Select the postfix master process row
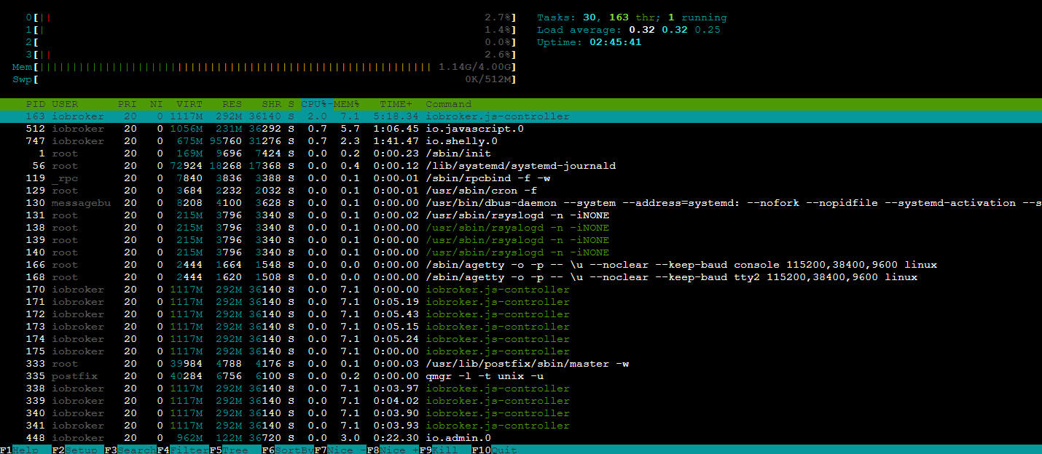The height and width of the screenshot is (454, 1042). click(521, 364)
